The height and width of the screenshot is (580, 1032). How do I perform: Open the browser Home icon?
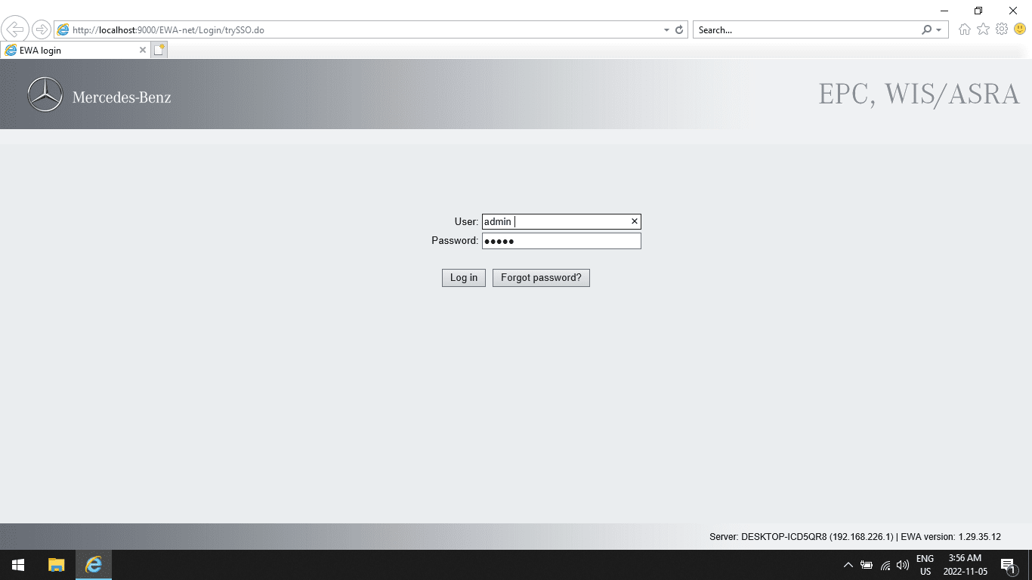point(964,29)
